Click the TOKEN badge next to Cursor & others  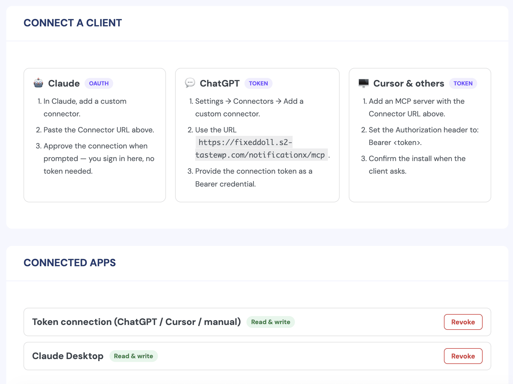(x=463, y=83)
